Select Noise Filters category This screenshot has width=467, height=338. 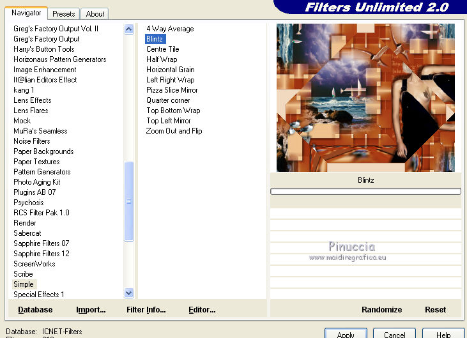point(31,141)
